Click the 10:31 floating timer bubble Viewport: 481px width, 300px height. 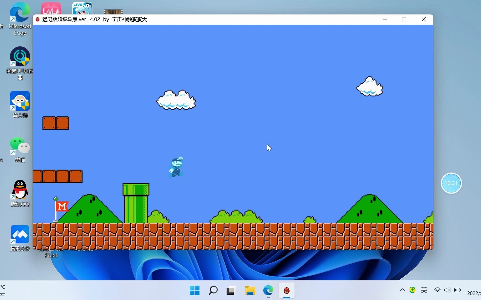(x=451, y=183)
